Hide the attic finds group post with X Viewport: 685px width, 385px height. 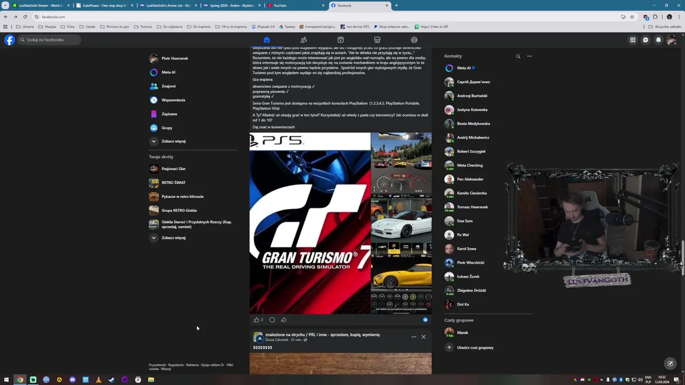coord(423,337)
